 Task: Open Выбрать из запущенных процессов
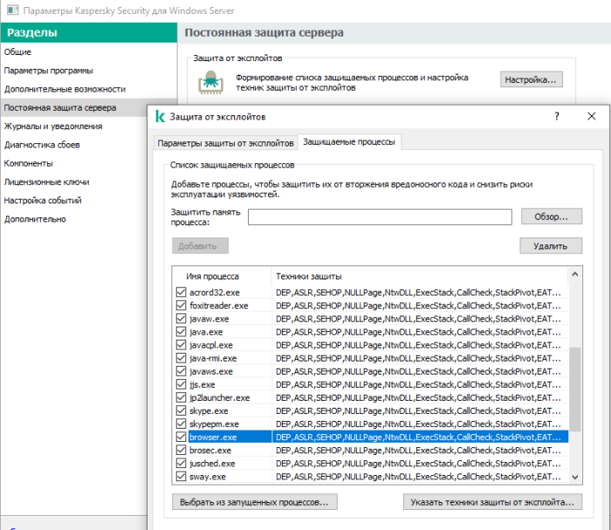tap(255, 502)
